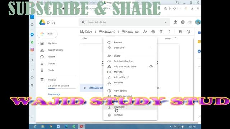Open Google apps grid

coord(190,22)
